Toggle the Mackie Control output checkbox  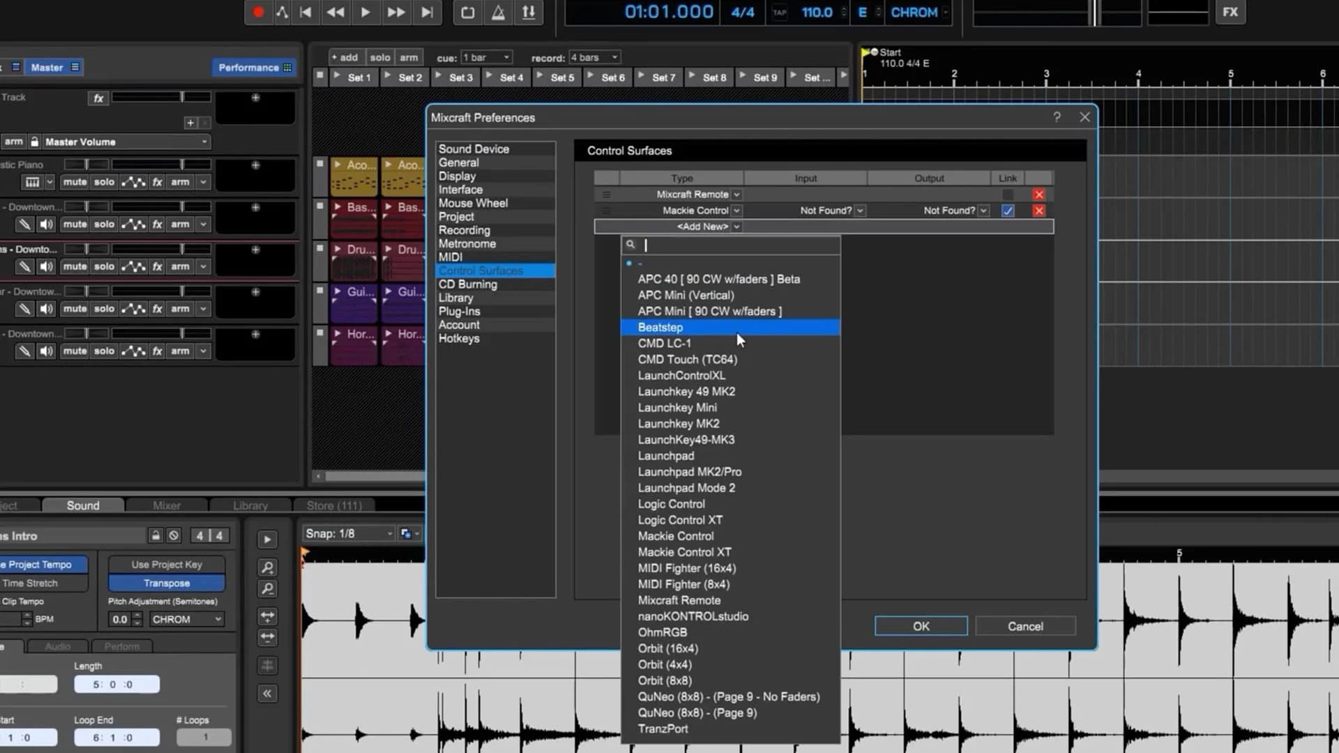(x=1008, y=210)
